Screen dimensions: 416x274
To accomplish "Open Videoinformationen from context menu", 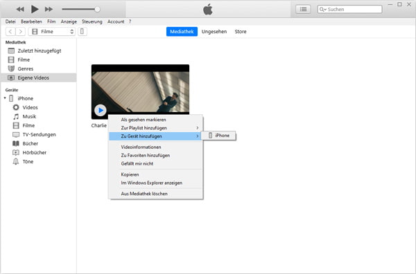I will 156,147.
